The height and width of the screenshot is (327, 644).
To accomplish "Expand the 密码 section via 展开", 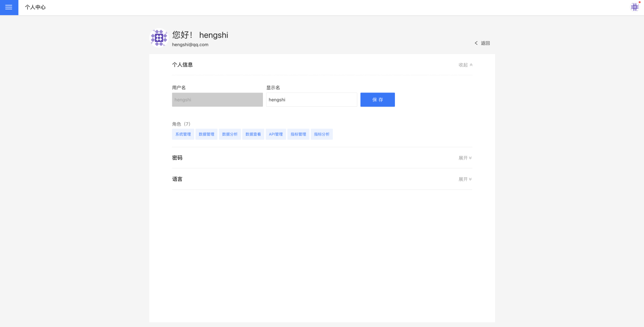I will [x=465, y=158].
